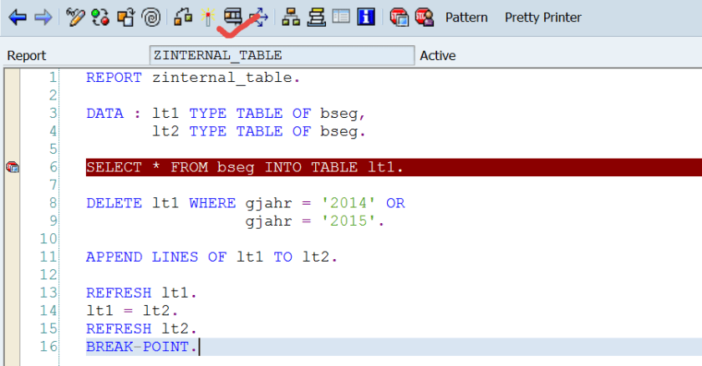Click the Forward arrow icon

click(x=43, y=18)
